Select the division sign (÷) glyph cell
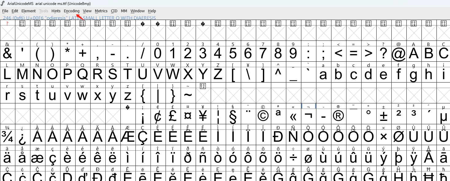450x181 pixels. [293, 158]
